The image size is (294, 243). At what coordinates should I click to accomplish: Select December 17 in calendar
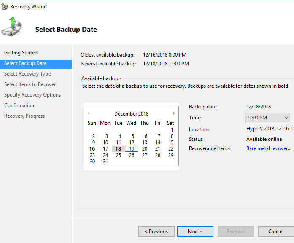tap(105, 149)
